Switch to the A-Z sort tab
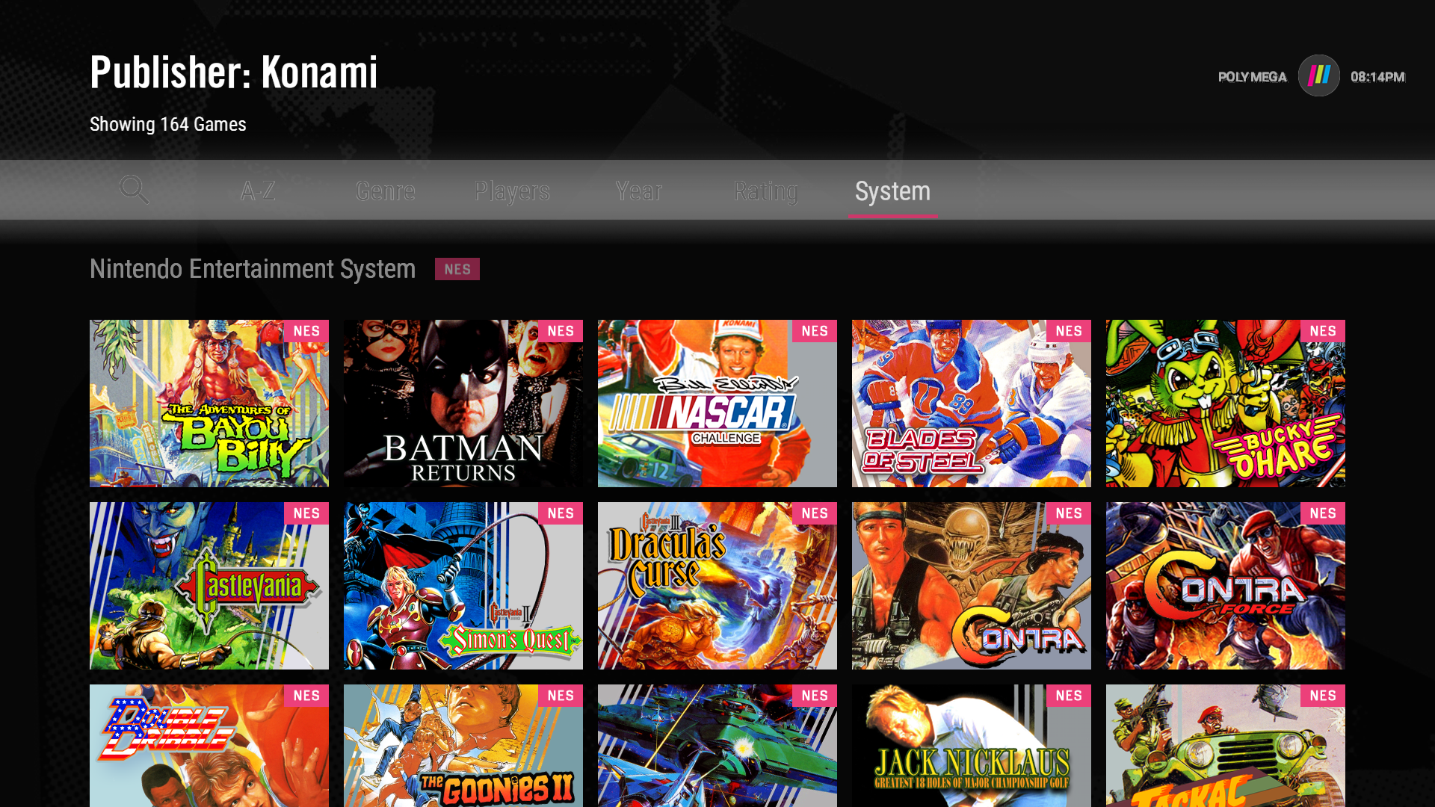 (x=258, y=191)
